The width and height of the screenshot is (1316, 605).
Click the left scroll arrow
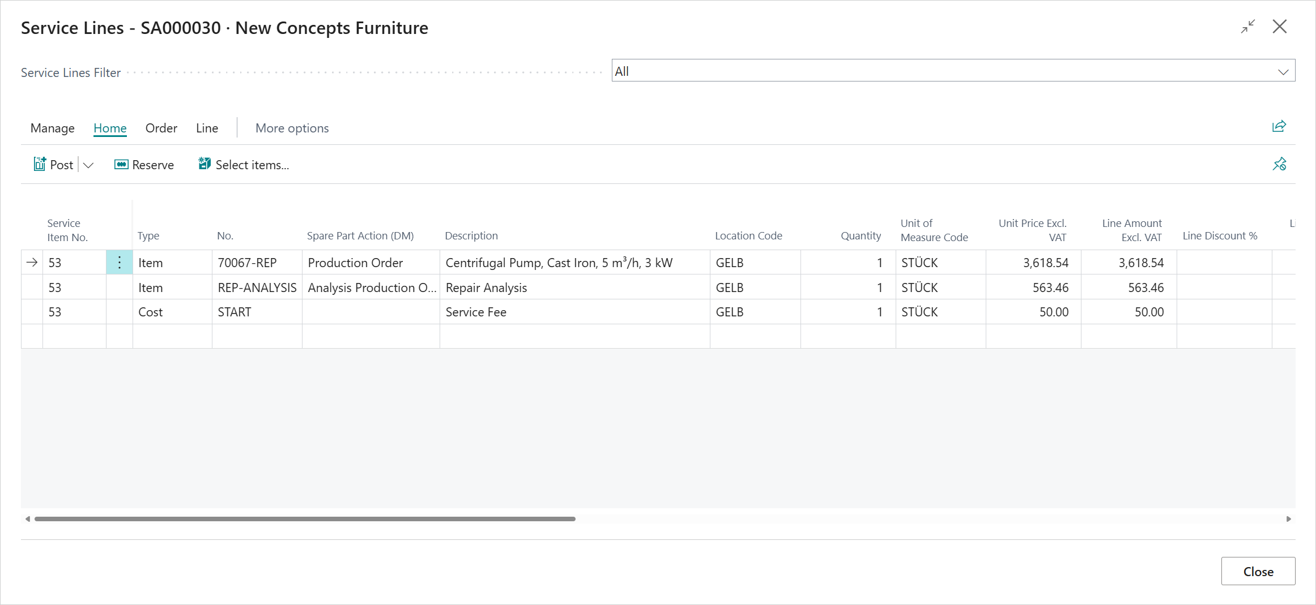28,519
